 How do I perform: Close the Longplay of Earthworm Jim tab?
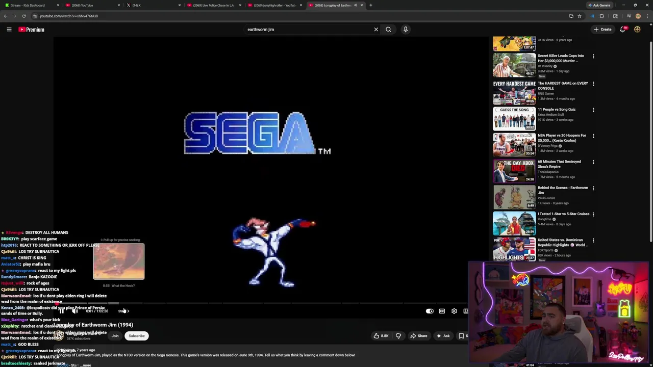pos(362,5)
